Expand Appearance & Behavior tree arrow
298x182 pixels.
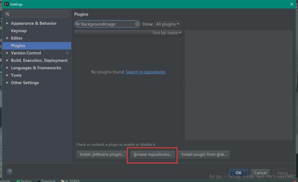(x=7, y=23)
